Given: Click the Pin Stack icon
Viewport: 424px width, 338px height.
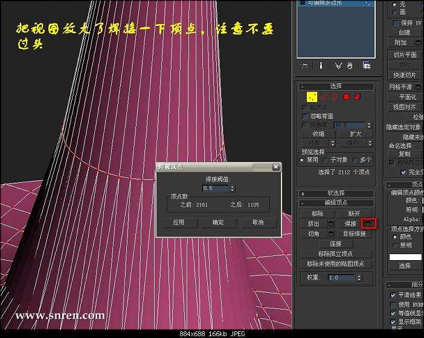Looking at the screenshot, I should click(304, 65).
